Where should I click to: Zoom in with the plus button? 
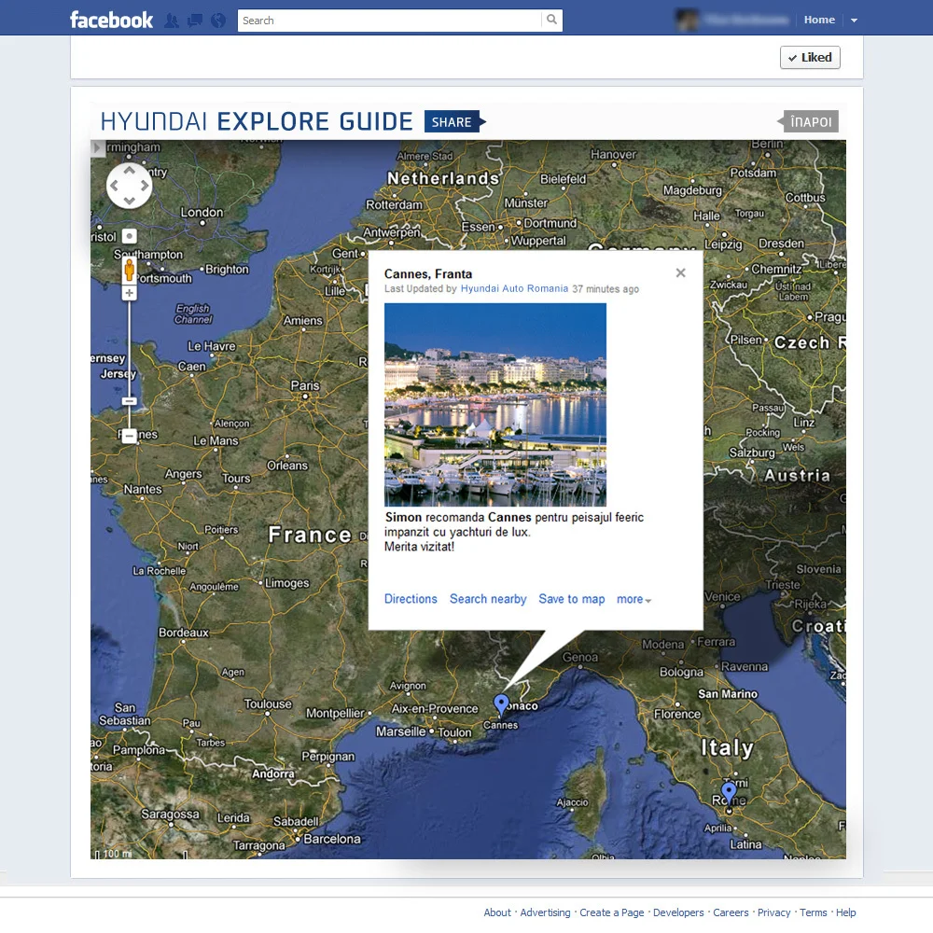point(129,293)
